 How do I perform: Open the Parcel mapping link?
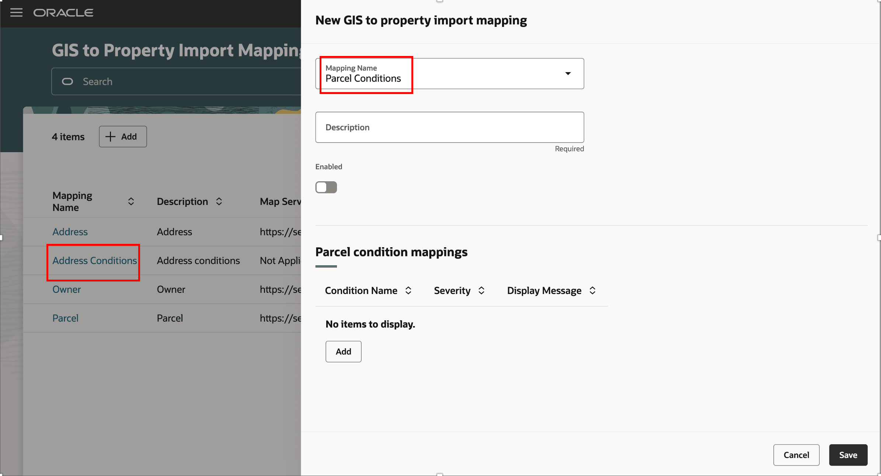[65, 318]
